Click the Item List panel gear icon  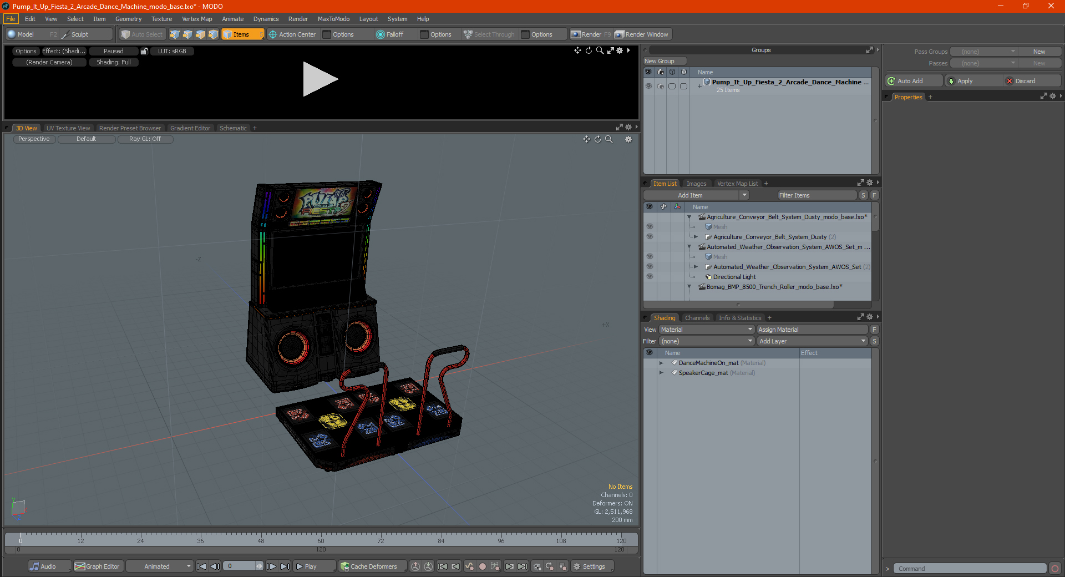870,183
